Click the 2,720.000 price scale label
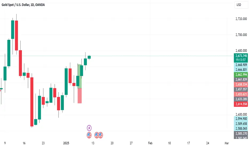 [x=241, y=19]
